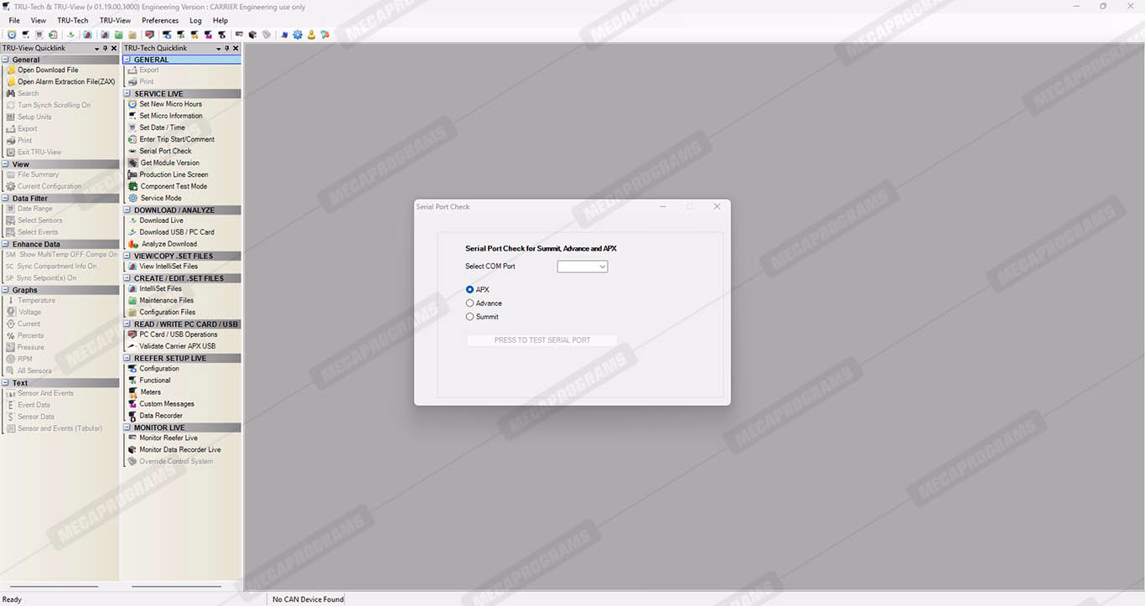
Task: Open the Select COM Port dropdown
Action: pos(583,267)
